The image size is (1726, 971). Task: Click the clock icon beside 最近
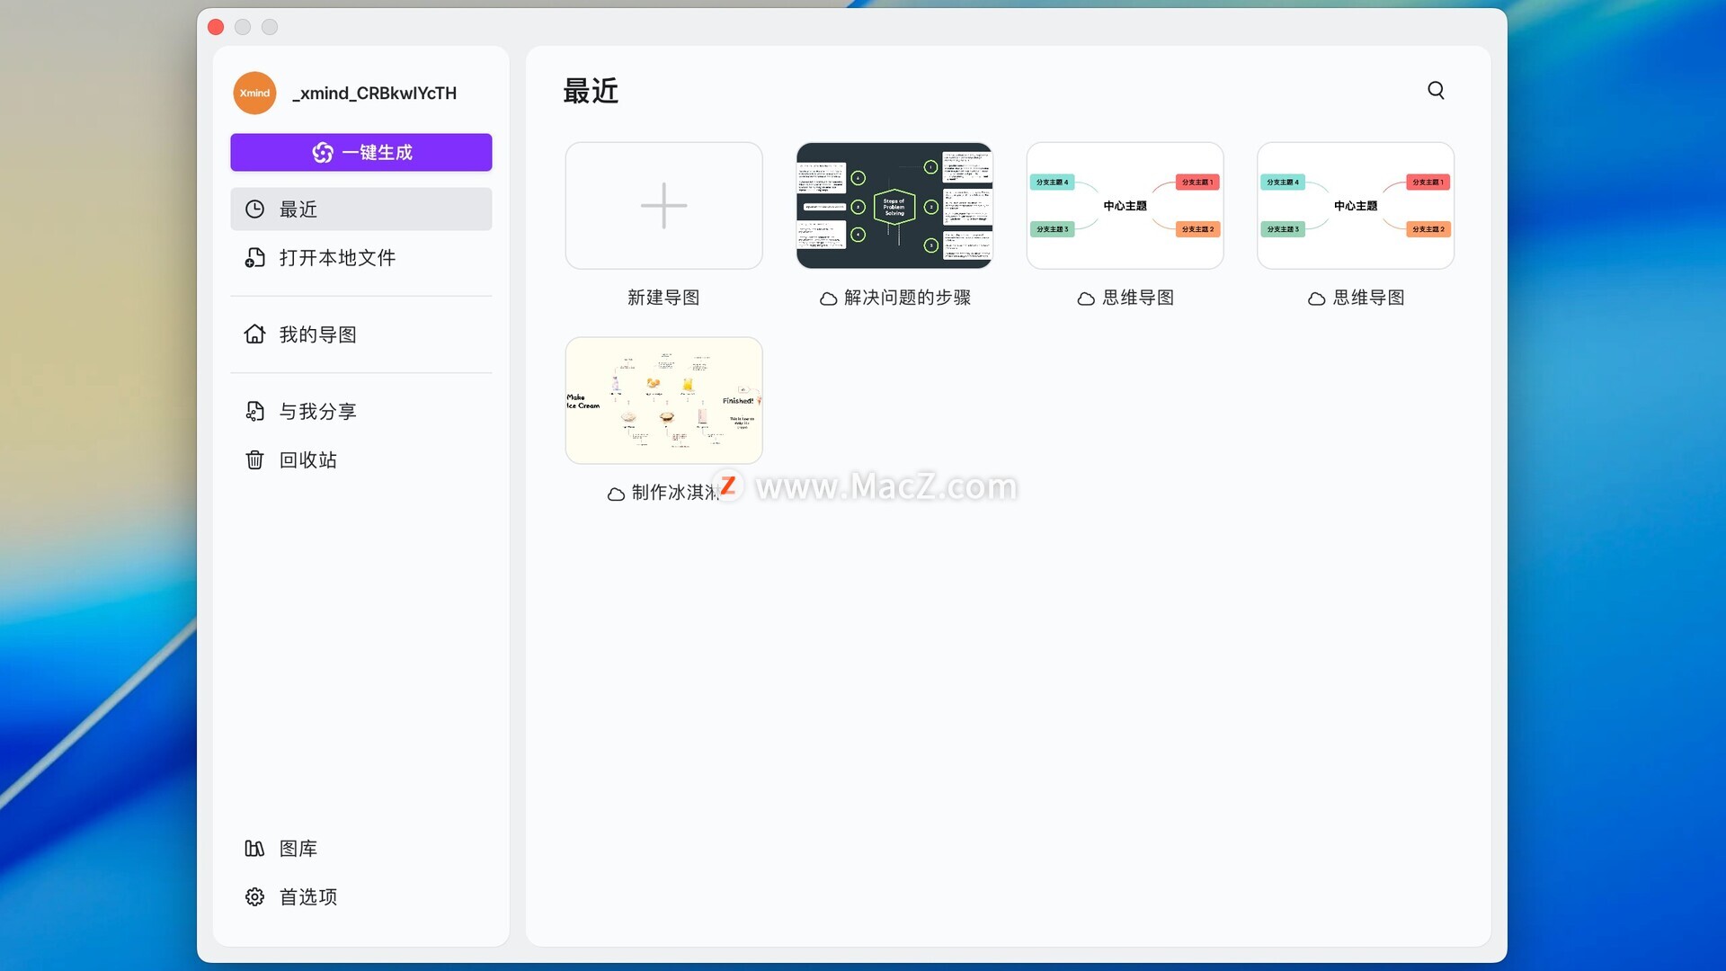254,209
